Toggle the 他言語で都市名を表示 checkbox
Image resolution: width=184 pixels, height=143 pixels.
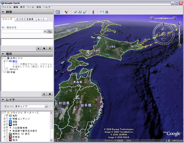tap(7, 130)
